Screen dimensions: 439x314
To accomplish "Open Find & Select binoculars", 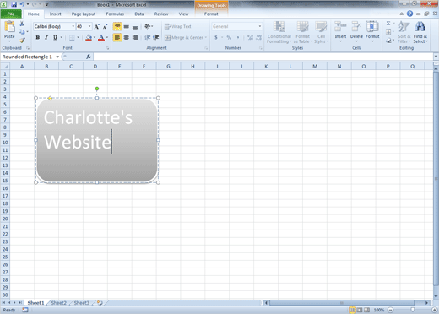I will [x=420, y=32].
